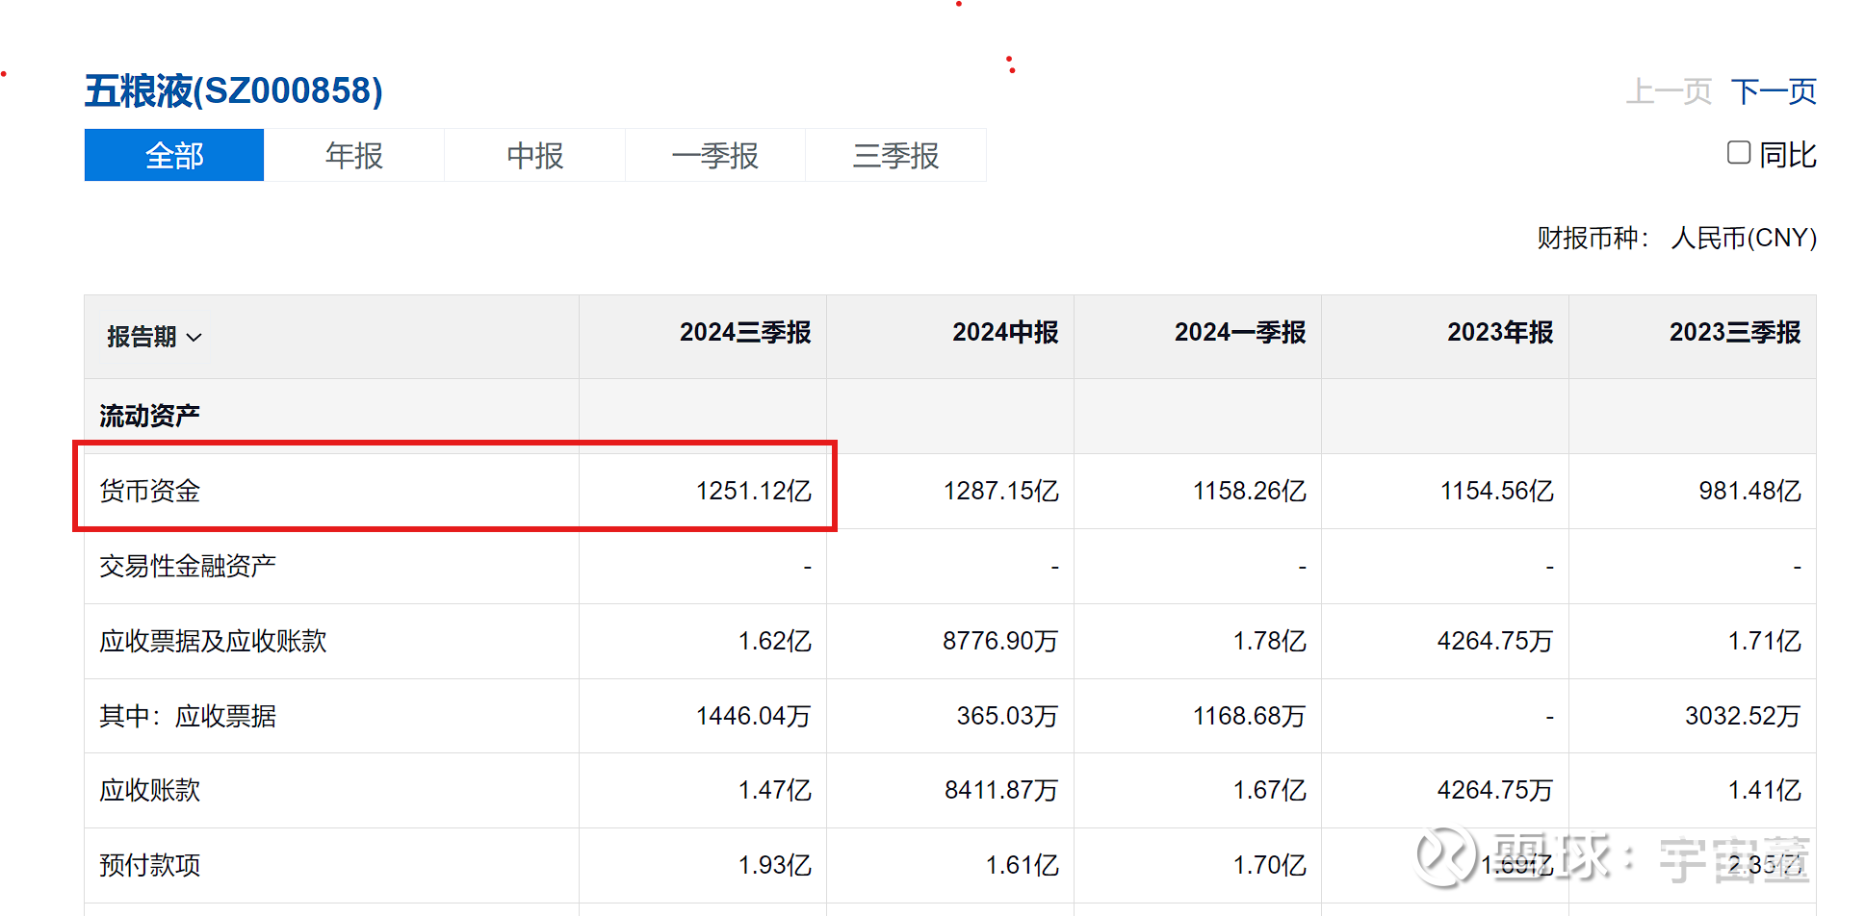
Task: Click the 2024三季报 column header
Action: [744, 333]
